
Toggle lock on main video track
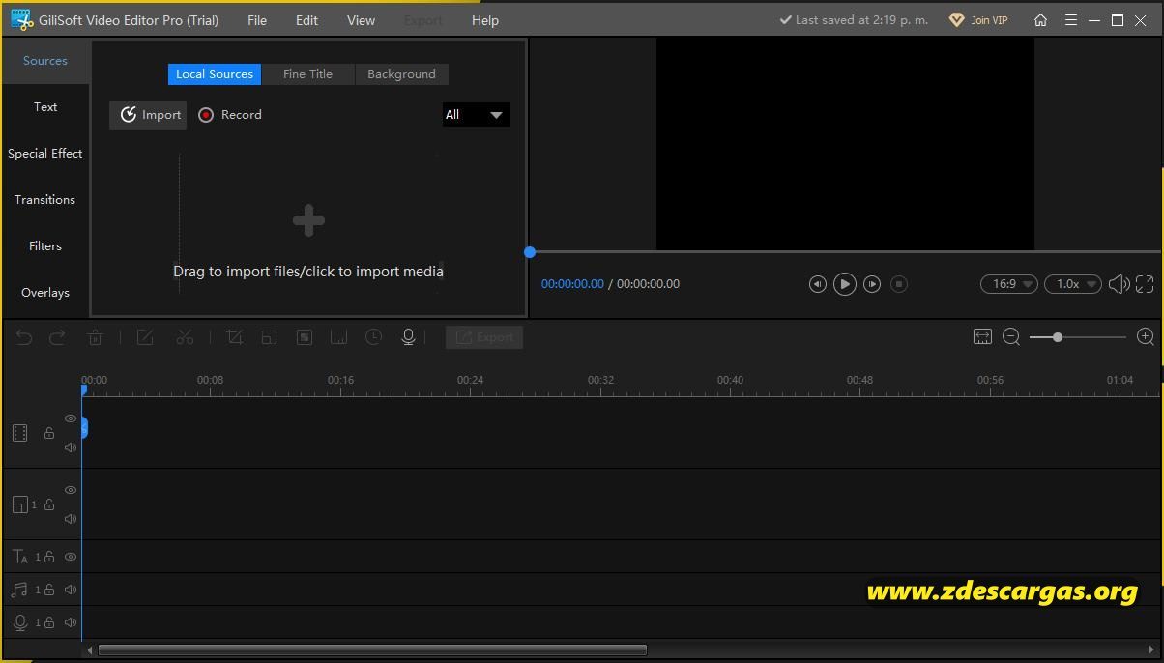point(49,433)
